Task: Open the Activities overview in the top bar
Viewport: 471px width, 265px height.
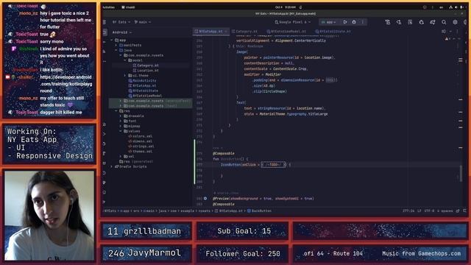Action: (x=109, y=7)
